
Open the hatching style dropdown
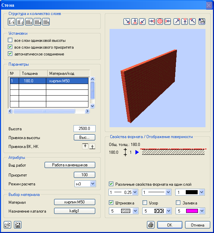(135, 211)
